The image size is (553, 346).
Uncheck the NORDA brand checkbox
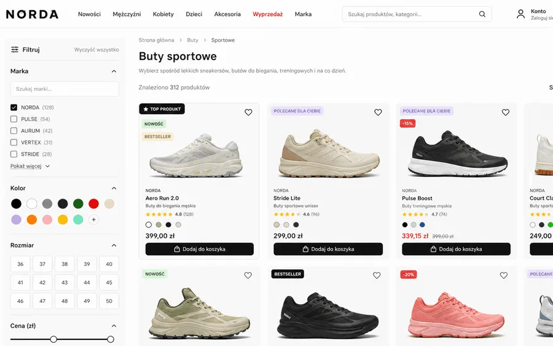point(14,107)
